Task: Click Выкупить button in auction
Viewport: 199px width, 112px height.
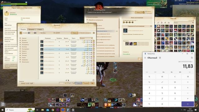Action: [x=86, y=83]
